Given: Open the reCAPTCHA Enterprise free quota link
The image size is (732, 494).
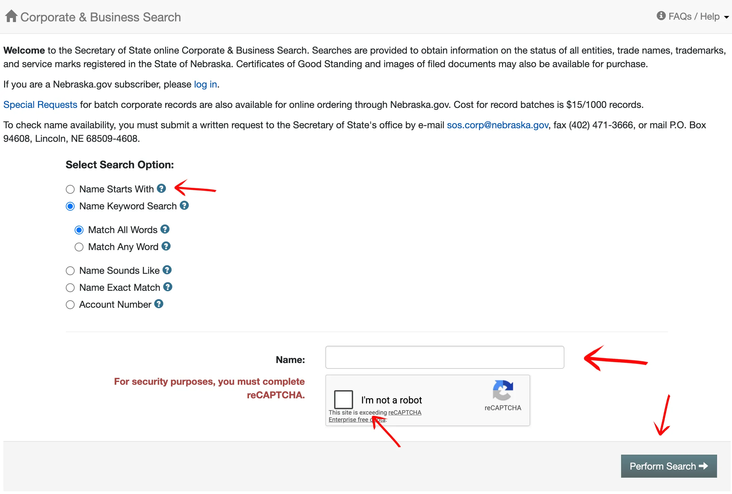Looking at the screenshot, I should click(375, 416).
